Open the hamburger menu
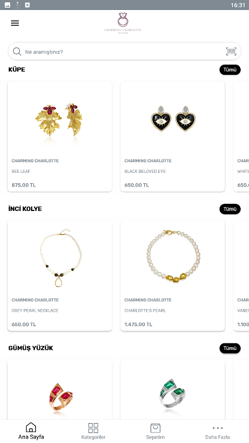 [15, 23]
